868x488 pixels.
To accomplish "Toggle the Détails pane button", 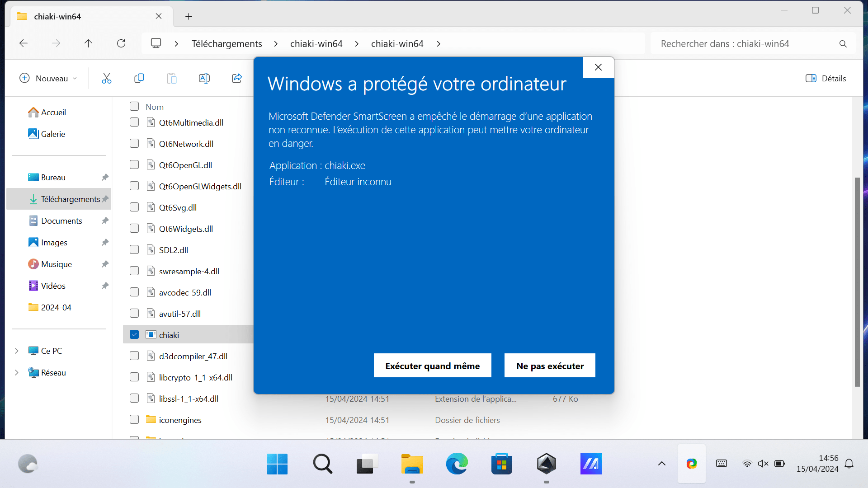I will coord(826,78).
